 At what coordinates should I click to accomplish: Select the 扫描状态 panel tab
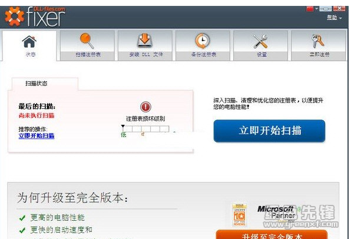[x=45, y=84]
